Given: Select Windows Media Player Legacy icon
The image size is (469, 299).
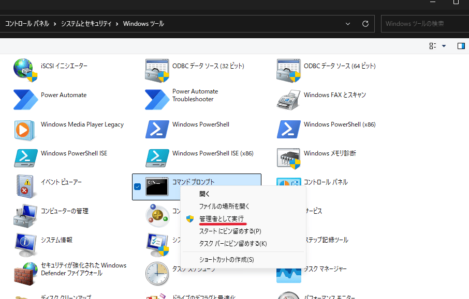Looking at the screenshot, I should (24, 130).
